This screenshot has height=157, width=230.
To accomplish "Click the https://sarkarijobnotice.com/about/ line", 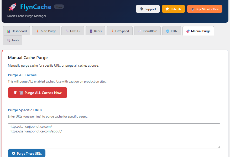I will point(36,131).
